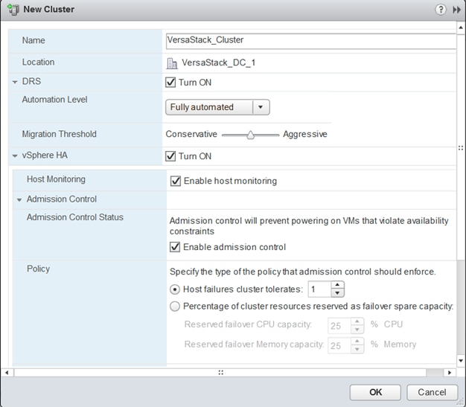Click the horizontal scrollbar thumb
Screen dimensions: 466x407
click(220, 373)
